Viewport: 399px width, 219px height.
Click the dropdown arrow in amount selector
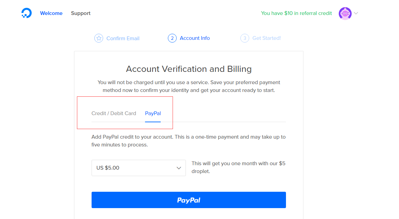(x=179, y=168)
